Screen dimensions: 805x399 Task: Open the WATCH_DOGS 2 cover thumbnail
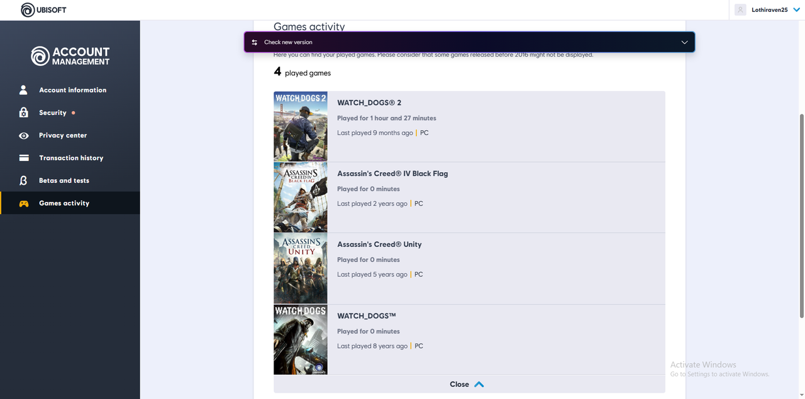coord(301,126)
